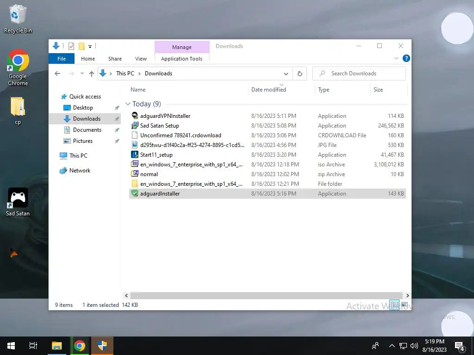Click the 8/16/2023 3:20 PM date cell
This screenshot has width=474, height=355.
(x=274, y=154)
